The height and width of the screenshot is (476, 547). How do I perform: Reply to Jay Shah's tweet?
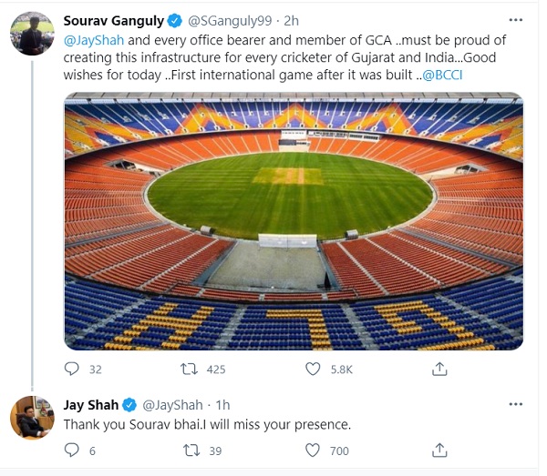pos(73,450)
